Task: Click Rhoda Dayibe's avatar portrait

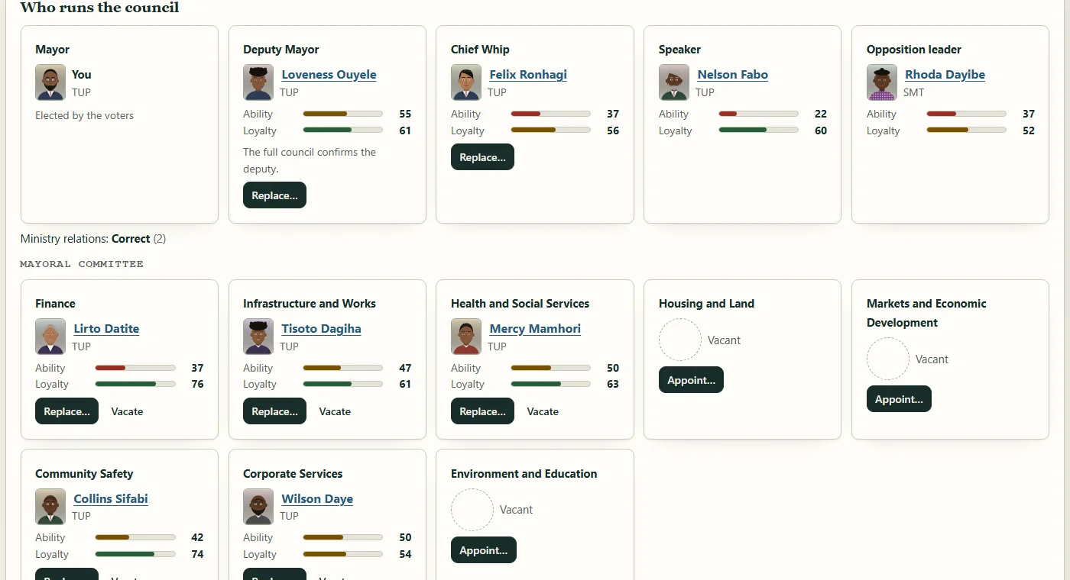Action: pos(882,82)
